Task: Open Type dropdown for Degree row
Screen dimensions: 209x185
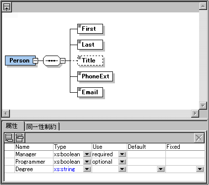Action: pos(87,169)
